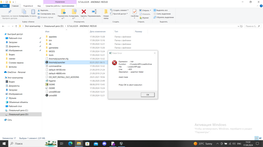Click Paste shortcut (Вставить ярлык)
Viewport: 263px width, 147px height.
point(45,17)
